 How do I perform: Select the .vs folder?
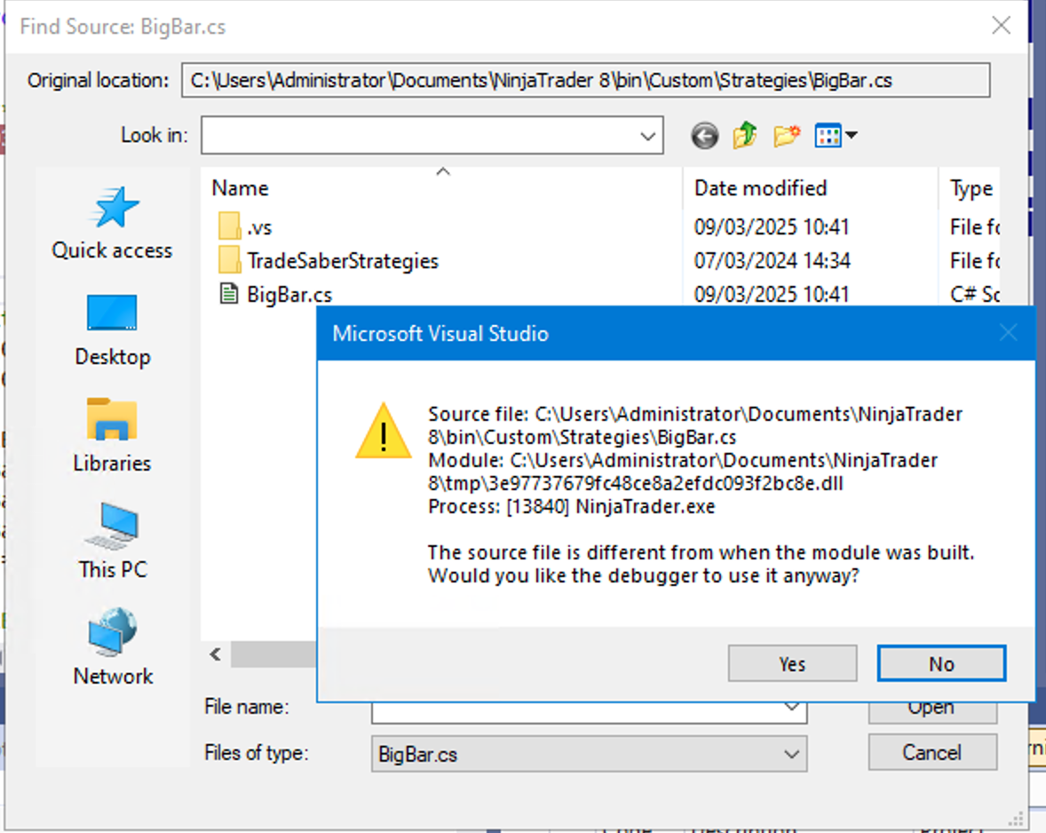pos(245,226)
